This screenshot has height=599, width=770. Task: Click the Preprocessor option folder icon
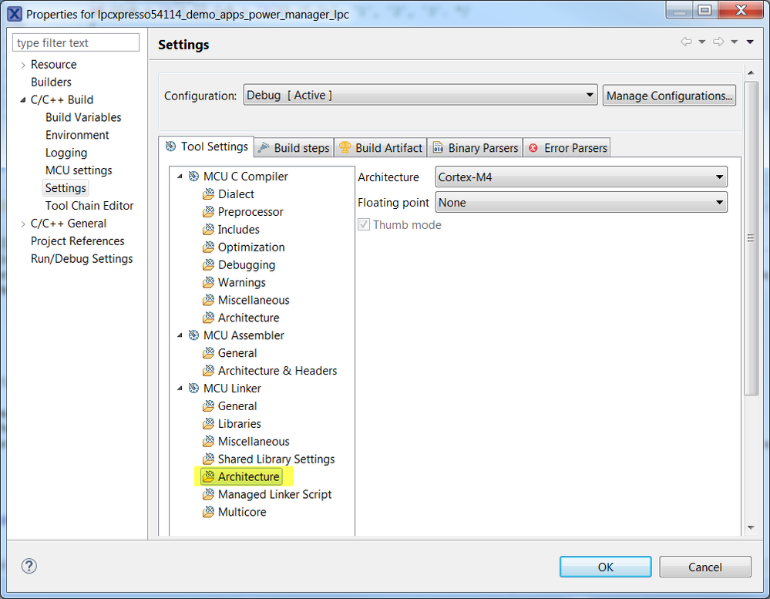click(208, 211)
